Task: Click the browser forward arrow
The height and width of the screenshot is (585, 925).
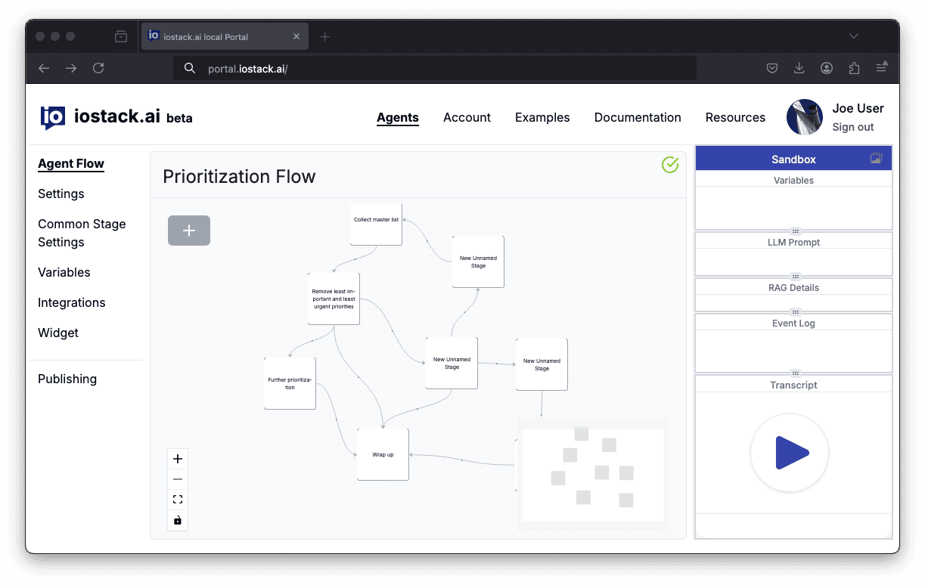Action: click(x=71, y=68)
